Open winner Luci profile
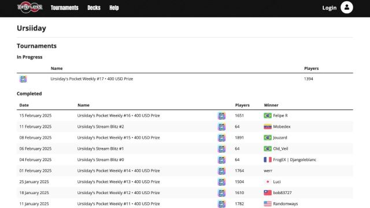The image size is (370, 208). (277, 182)
